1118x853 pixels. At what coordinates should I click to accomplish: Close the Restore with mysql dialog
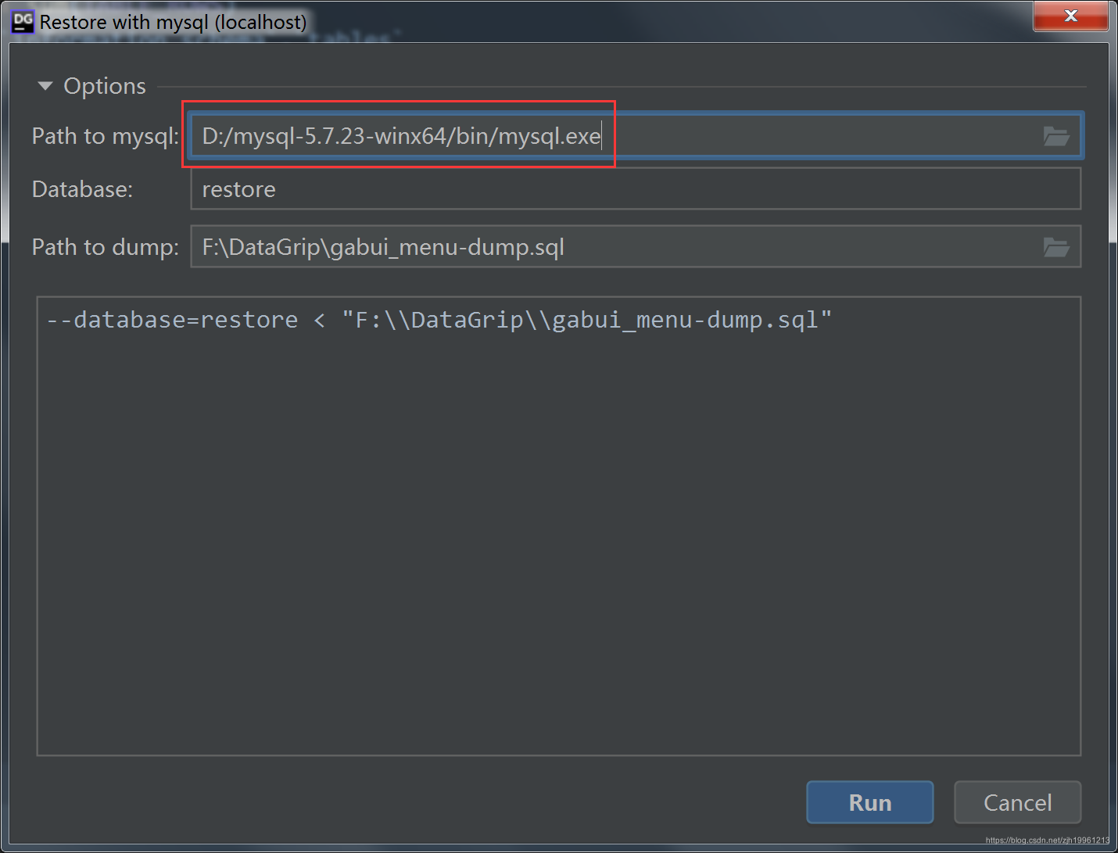pos(1070,16)
